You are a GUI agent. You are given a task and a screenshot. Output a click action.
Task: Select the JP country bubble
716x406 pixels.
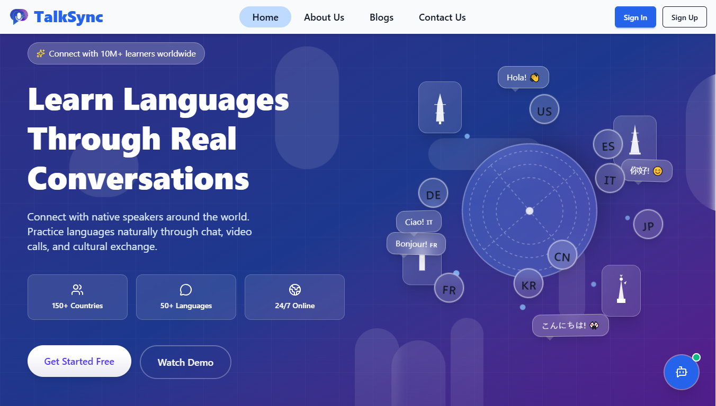[648, 224]
